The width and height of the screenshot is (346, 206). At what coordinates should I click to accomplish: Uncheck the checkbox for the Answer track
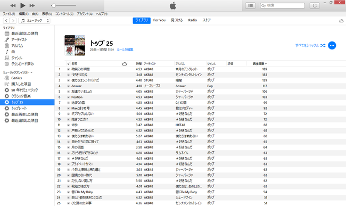[x=69, y=86]
